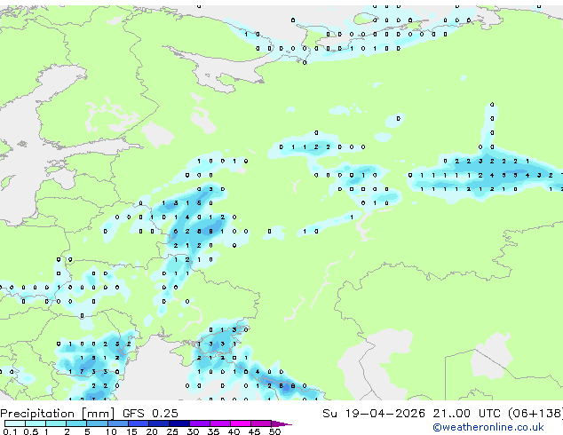This screenshot has height=435, width=563.
Task: Click the '25' legend scale value
Action: [172, 431]
